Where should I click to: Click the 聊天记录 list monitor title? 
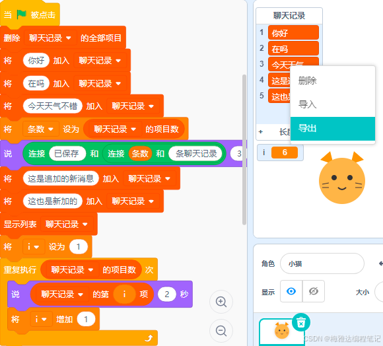289,16
